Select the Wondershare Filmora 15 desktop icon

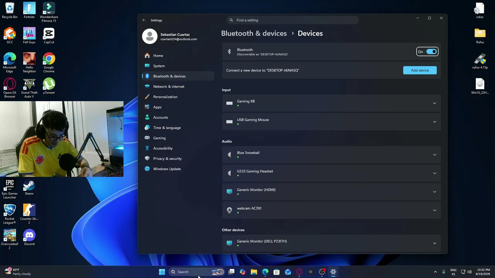(x=49, y=13)
